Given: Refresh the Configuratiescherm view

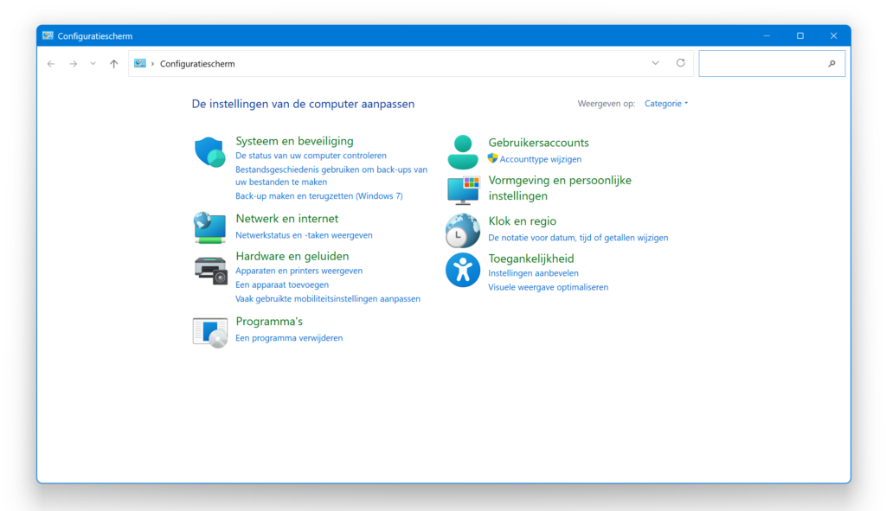Looking at the screenshot, I should [x=680, y=63].
